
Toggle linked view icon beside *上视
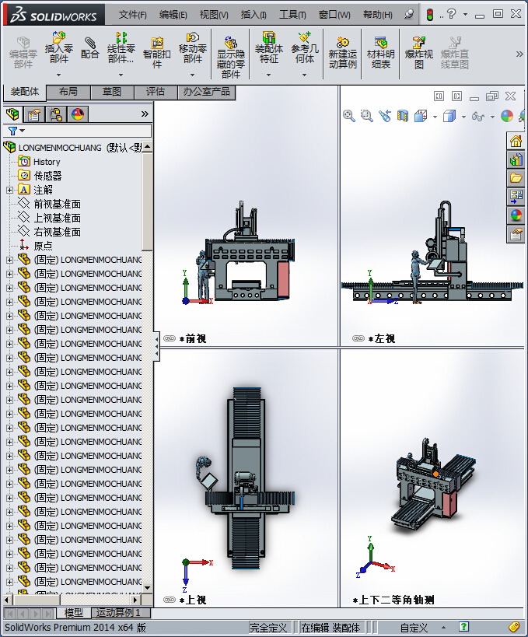(x=170, y=600)
